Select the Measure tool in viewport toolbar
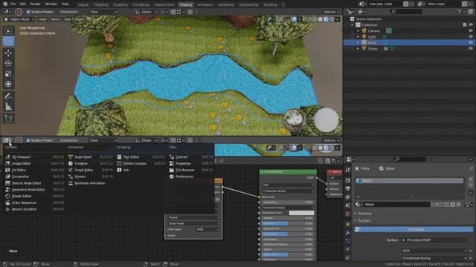This screenshot has height=267, width=476. click(8, 107)
